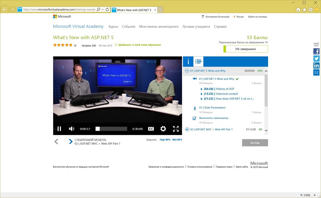Toggle closed captions CC button
The width and height of the screenshot is (321, 198).
(151, 129)
